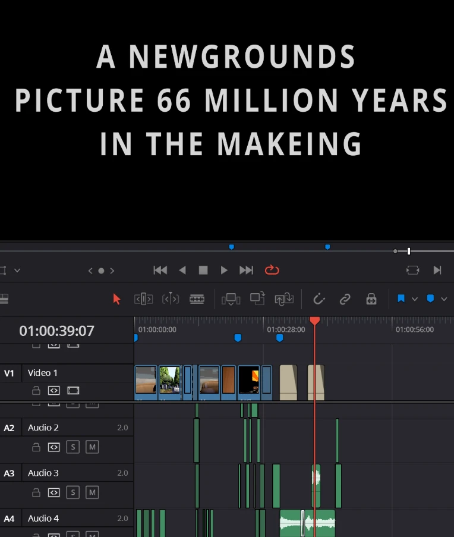The width and height of the screenshot is (454, 537).
Task: Click the right blue marker on viewer scrub bar
Action: (327, 247)
